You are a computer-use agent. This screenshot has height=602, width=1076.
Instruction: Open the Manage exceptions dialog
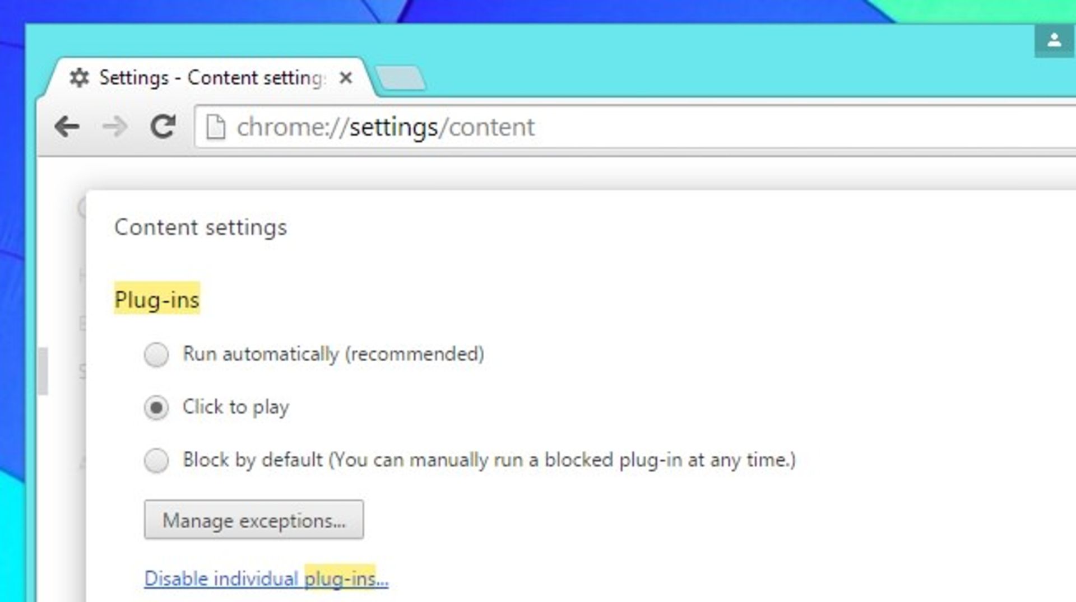click(253, 520)
